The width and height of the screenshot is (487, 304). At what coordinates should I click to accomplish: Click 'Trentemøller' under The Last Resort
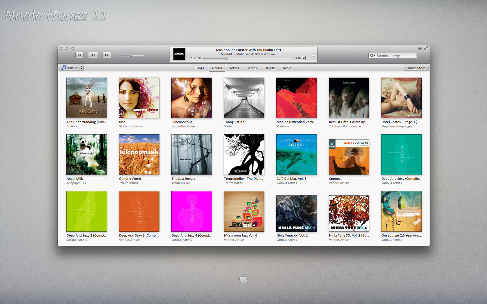[181, 183]
